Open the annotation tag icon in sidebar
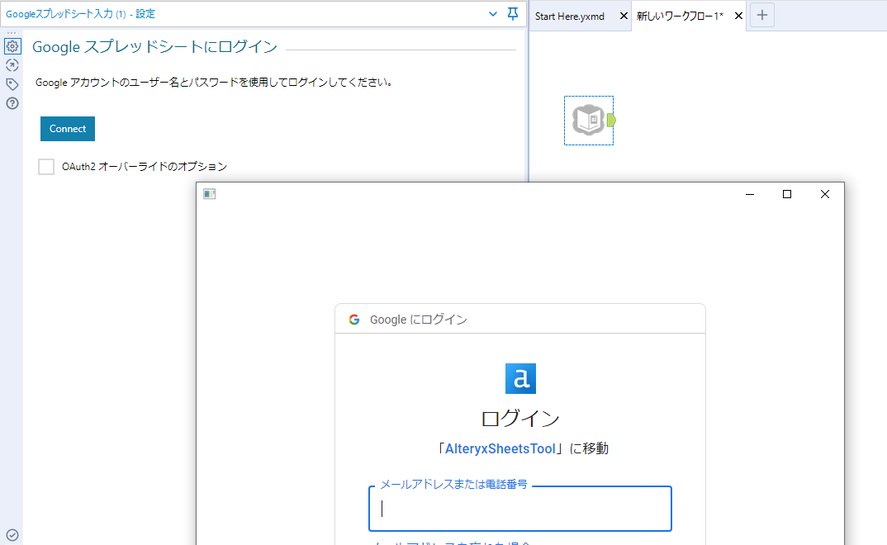This screenshot has width=887, height=545. pos(12,84)
